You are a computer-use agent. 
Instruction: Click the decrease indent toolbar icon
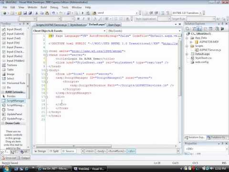[x=151, y=13]
